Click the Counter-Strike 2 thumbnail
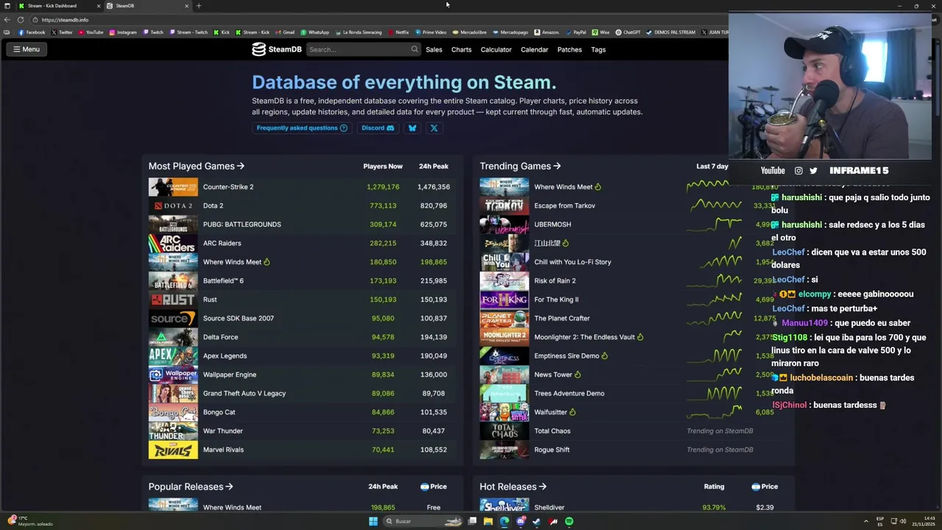 coord(173,187)
